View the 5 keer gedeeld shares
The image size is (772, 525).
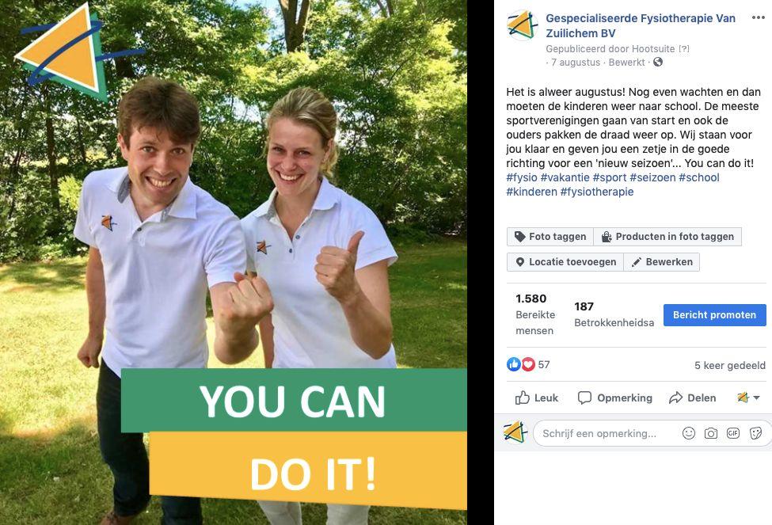coord(730,365)
